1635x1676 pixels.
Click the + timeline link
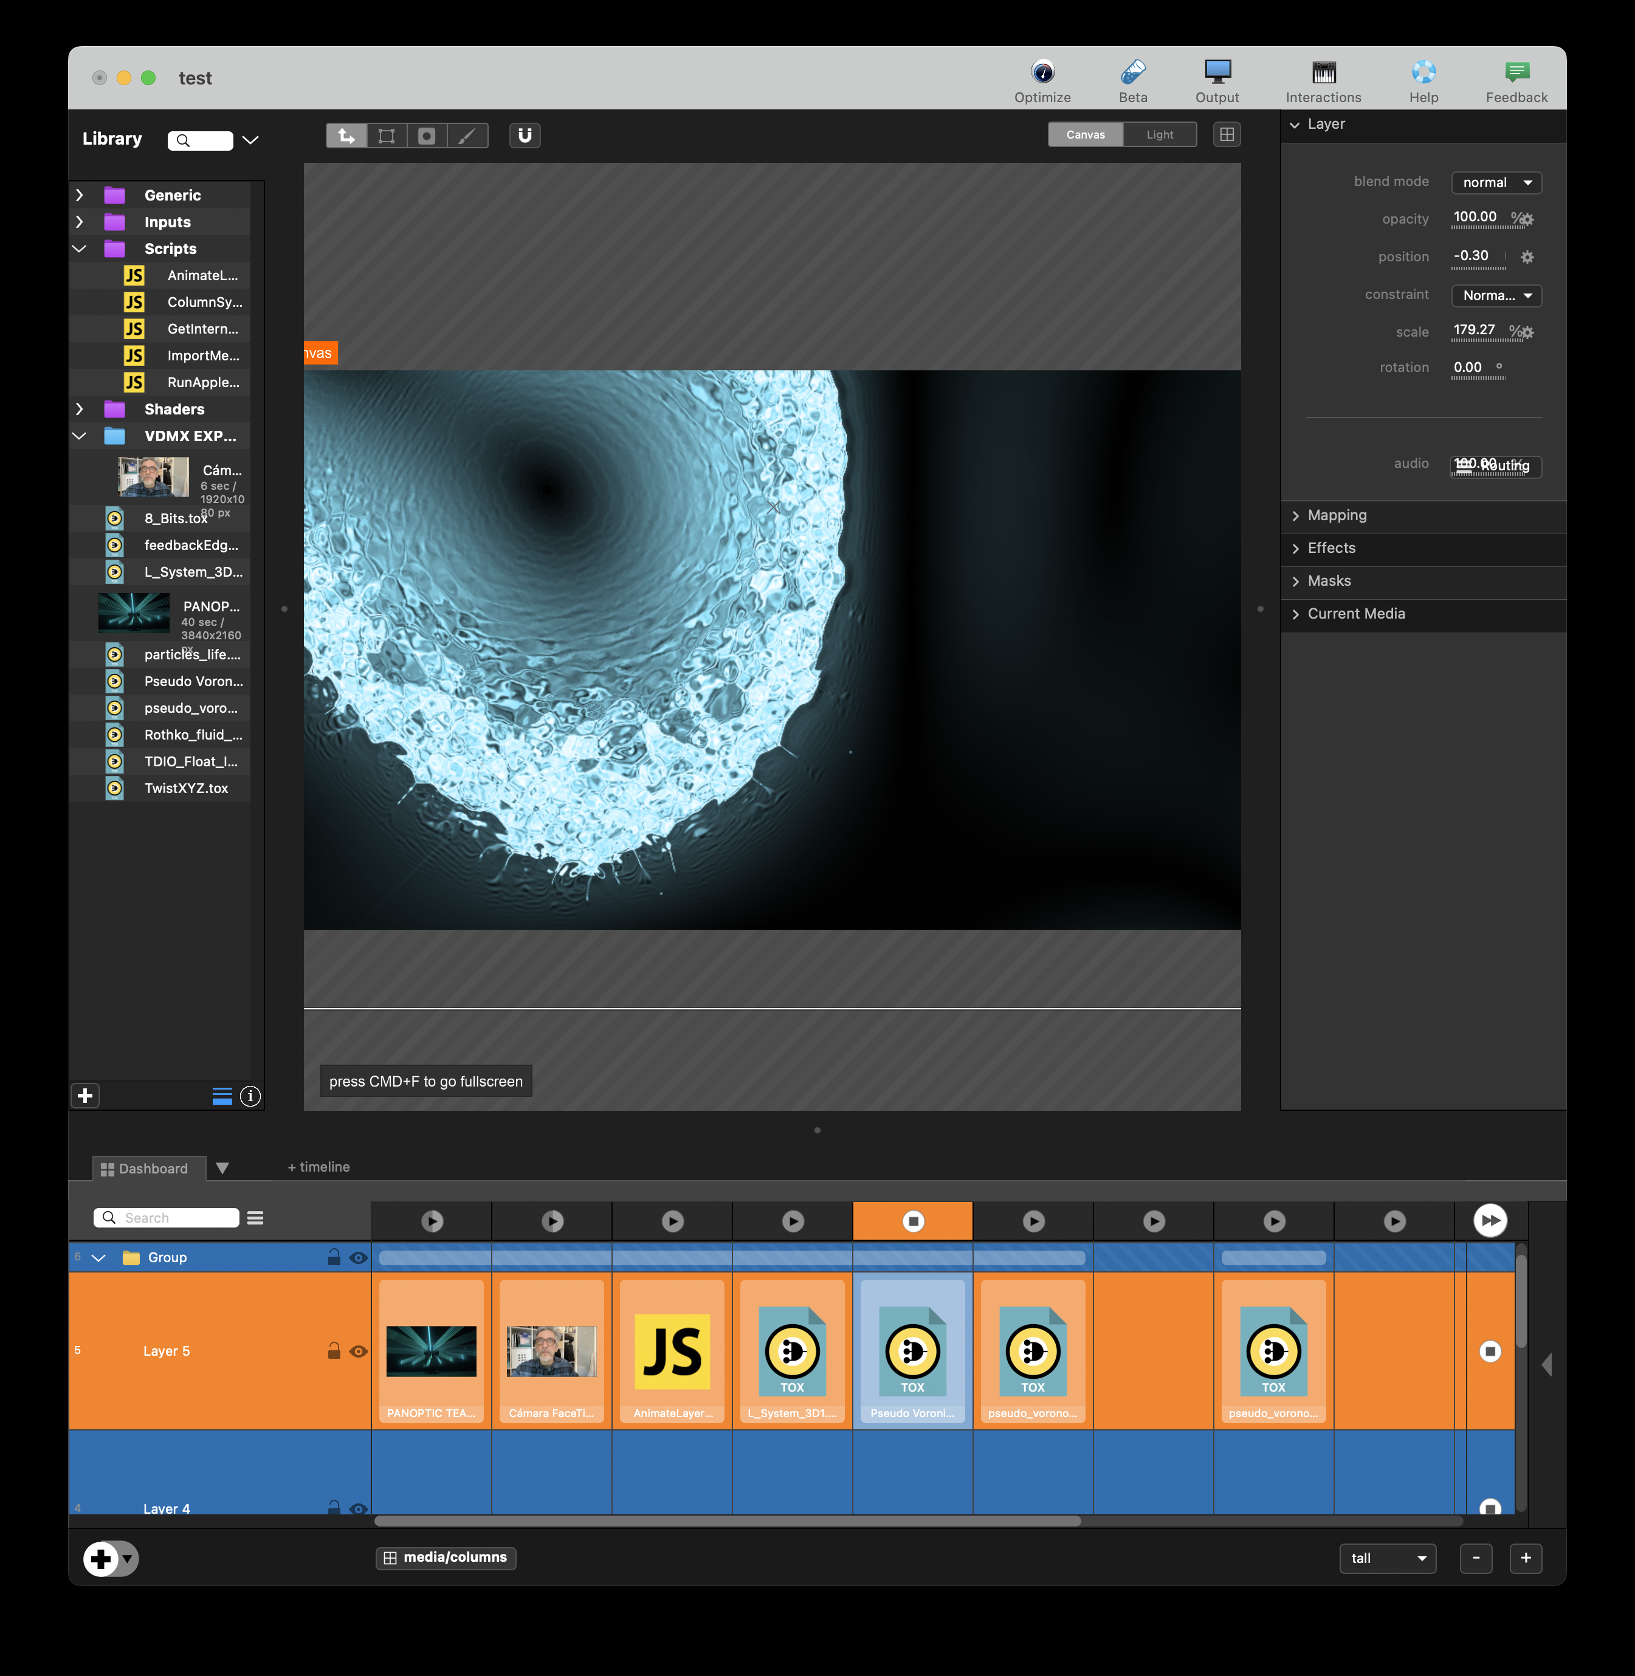(x=318, y=1167)
